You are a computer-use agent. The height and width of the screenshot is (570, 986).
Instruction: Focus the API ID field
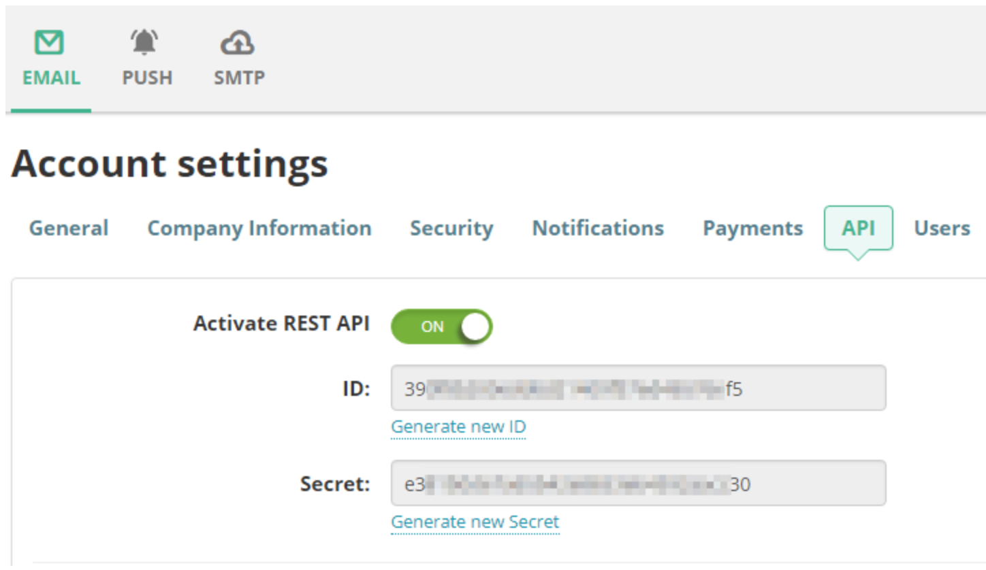coord(638,388)
